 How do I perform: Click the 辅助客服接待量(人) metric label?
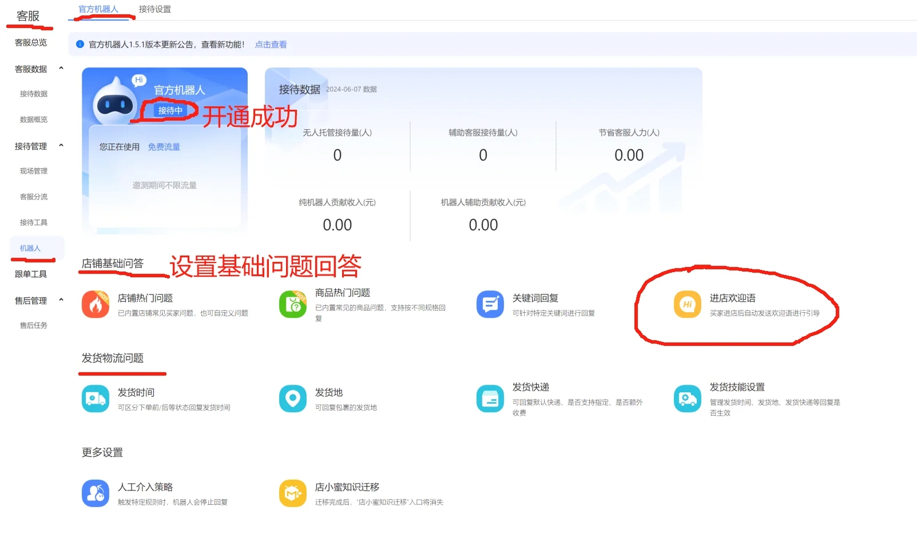pyautogui.click(x=483, y=133)
